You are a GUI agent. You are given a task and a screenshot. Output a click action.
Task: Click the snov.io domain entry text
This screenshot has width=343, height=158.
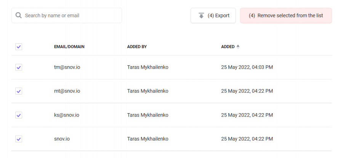tap(62, 139)
